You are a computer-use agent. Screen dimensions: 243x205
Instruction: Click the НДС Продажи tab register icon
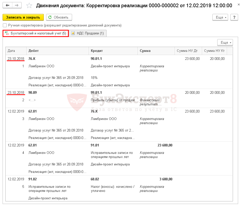pos(73,33)
